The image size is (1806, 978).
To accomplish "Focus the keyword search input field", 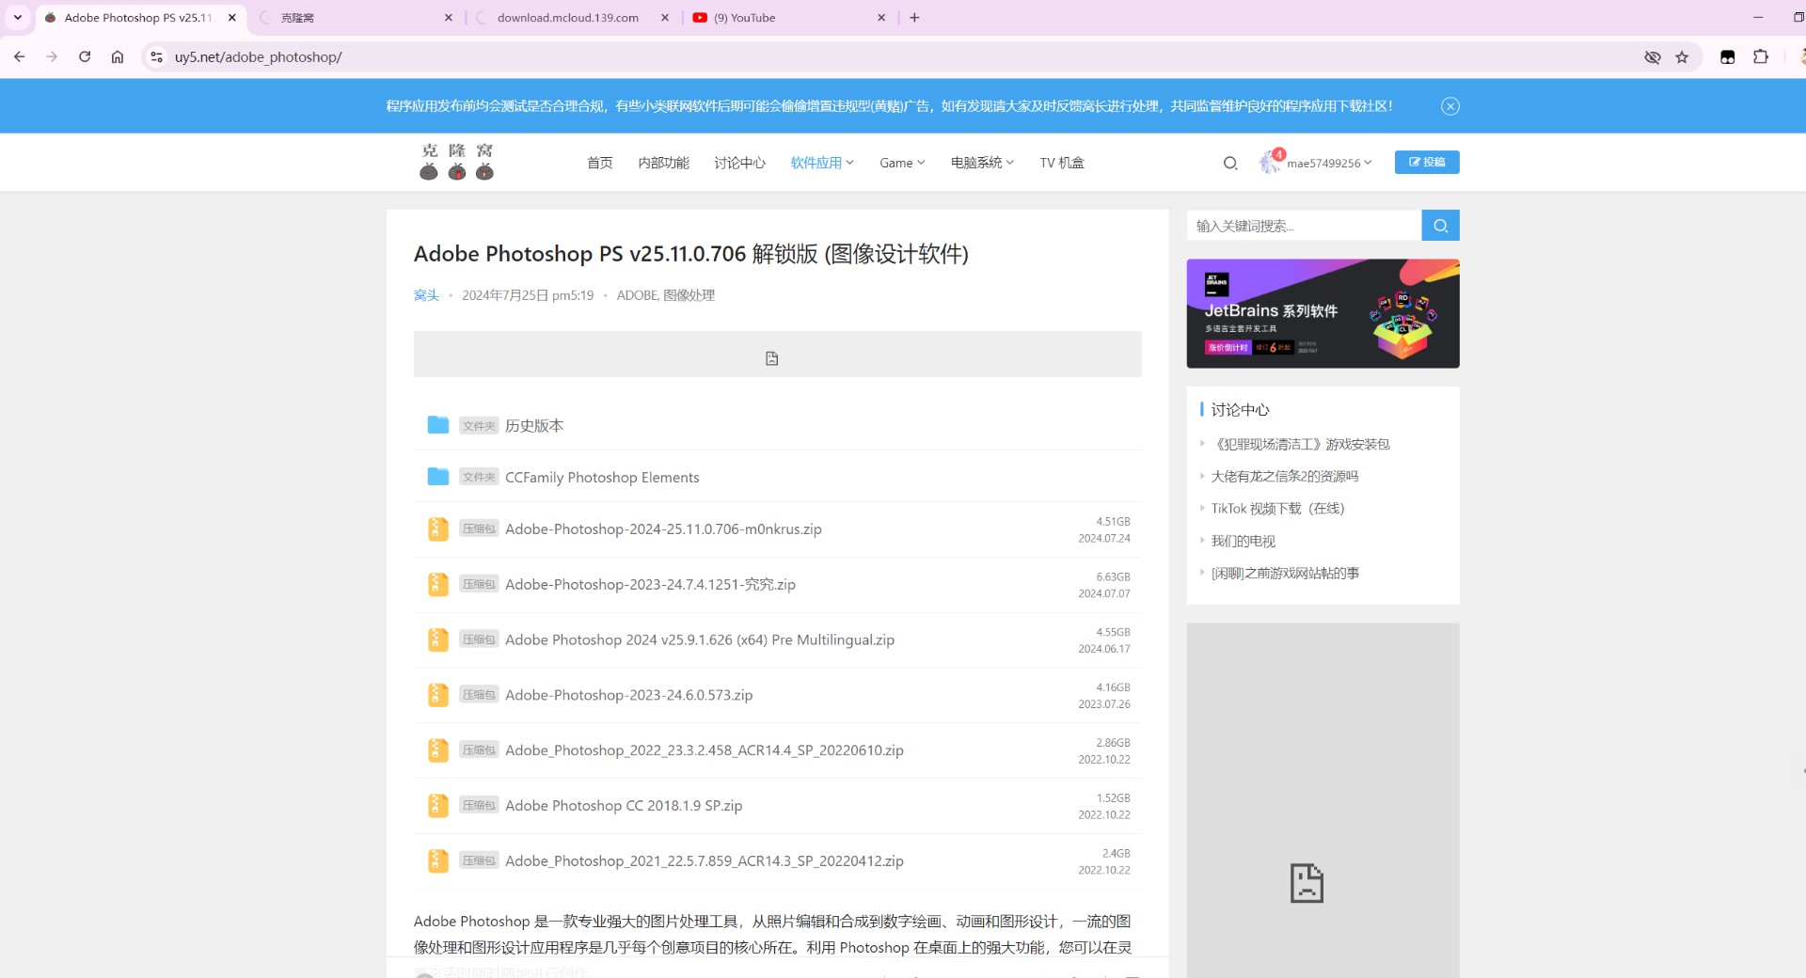I will [x=1304, y=226].
